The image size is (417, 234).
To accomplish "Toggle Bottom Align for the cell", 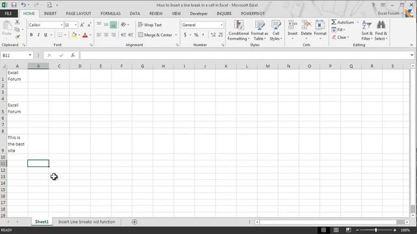I will click(x=113, y=25).
